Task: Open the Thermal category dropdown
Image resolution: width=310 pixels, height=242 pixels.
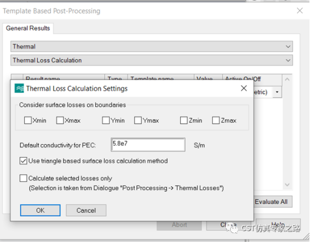Action: click(x=288, y=47)
